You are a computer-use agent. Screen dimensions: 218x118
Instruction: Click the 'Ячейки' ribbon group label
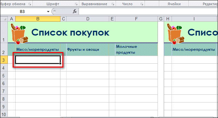click(174, 4)
